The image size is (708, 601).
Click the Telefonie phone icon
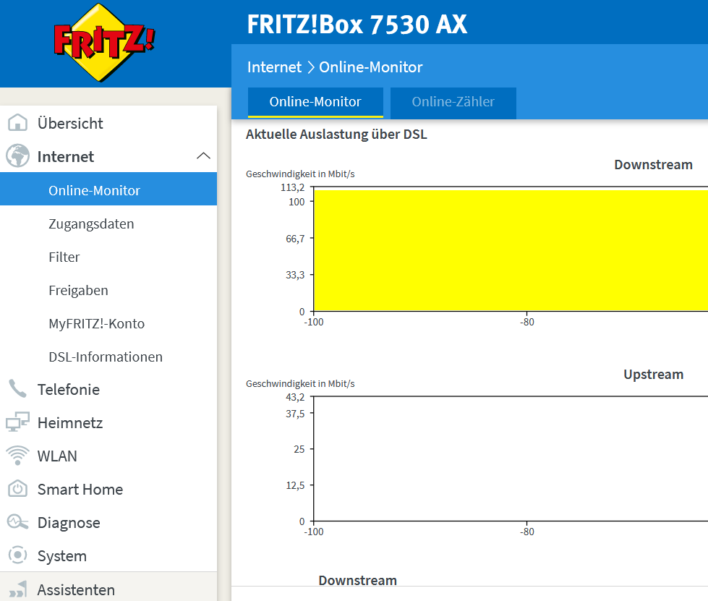click(17, 389)
